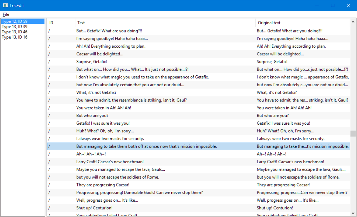The height and width of the screenshot is (217, 357).
Task: Select Text cell 'Surprise, Getafix!'
Action: tap(91, 62)
